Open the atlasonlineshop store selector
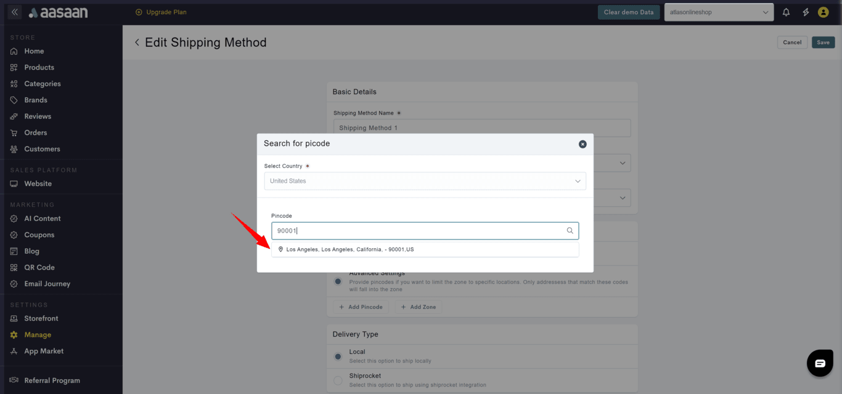This screenshot has height=394, width=842. [x=719, y=12]
